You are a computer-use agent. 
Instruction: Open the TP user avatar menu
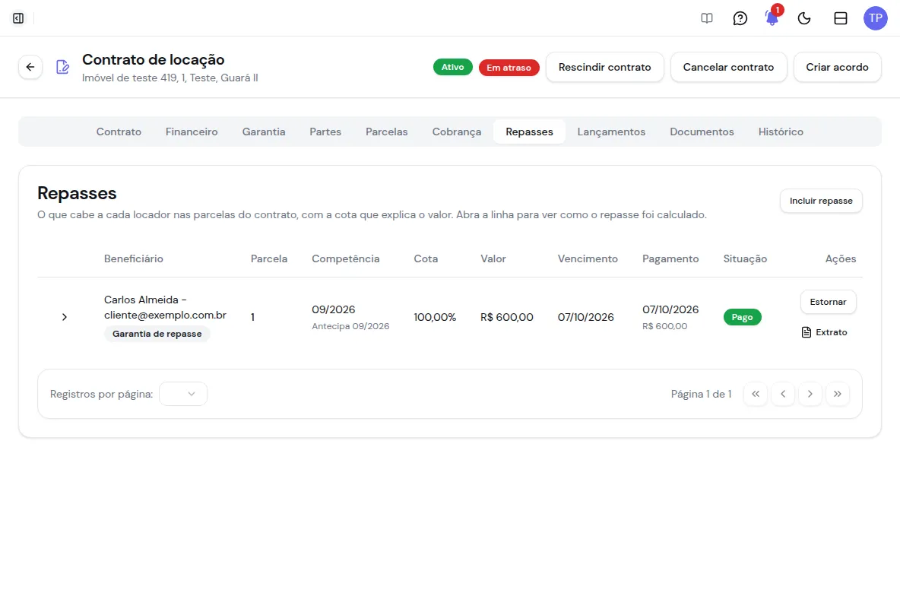coord(876,18)
